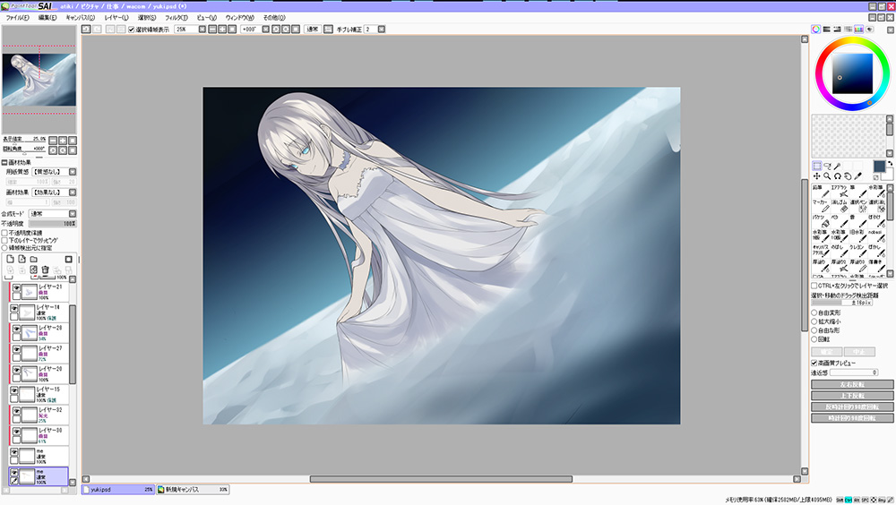Screen dimensions: 896x505
Task: Select the magic wand tool
Action: click(x=838, y=167)
